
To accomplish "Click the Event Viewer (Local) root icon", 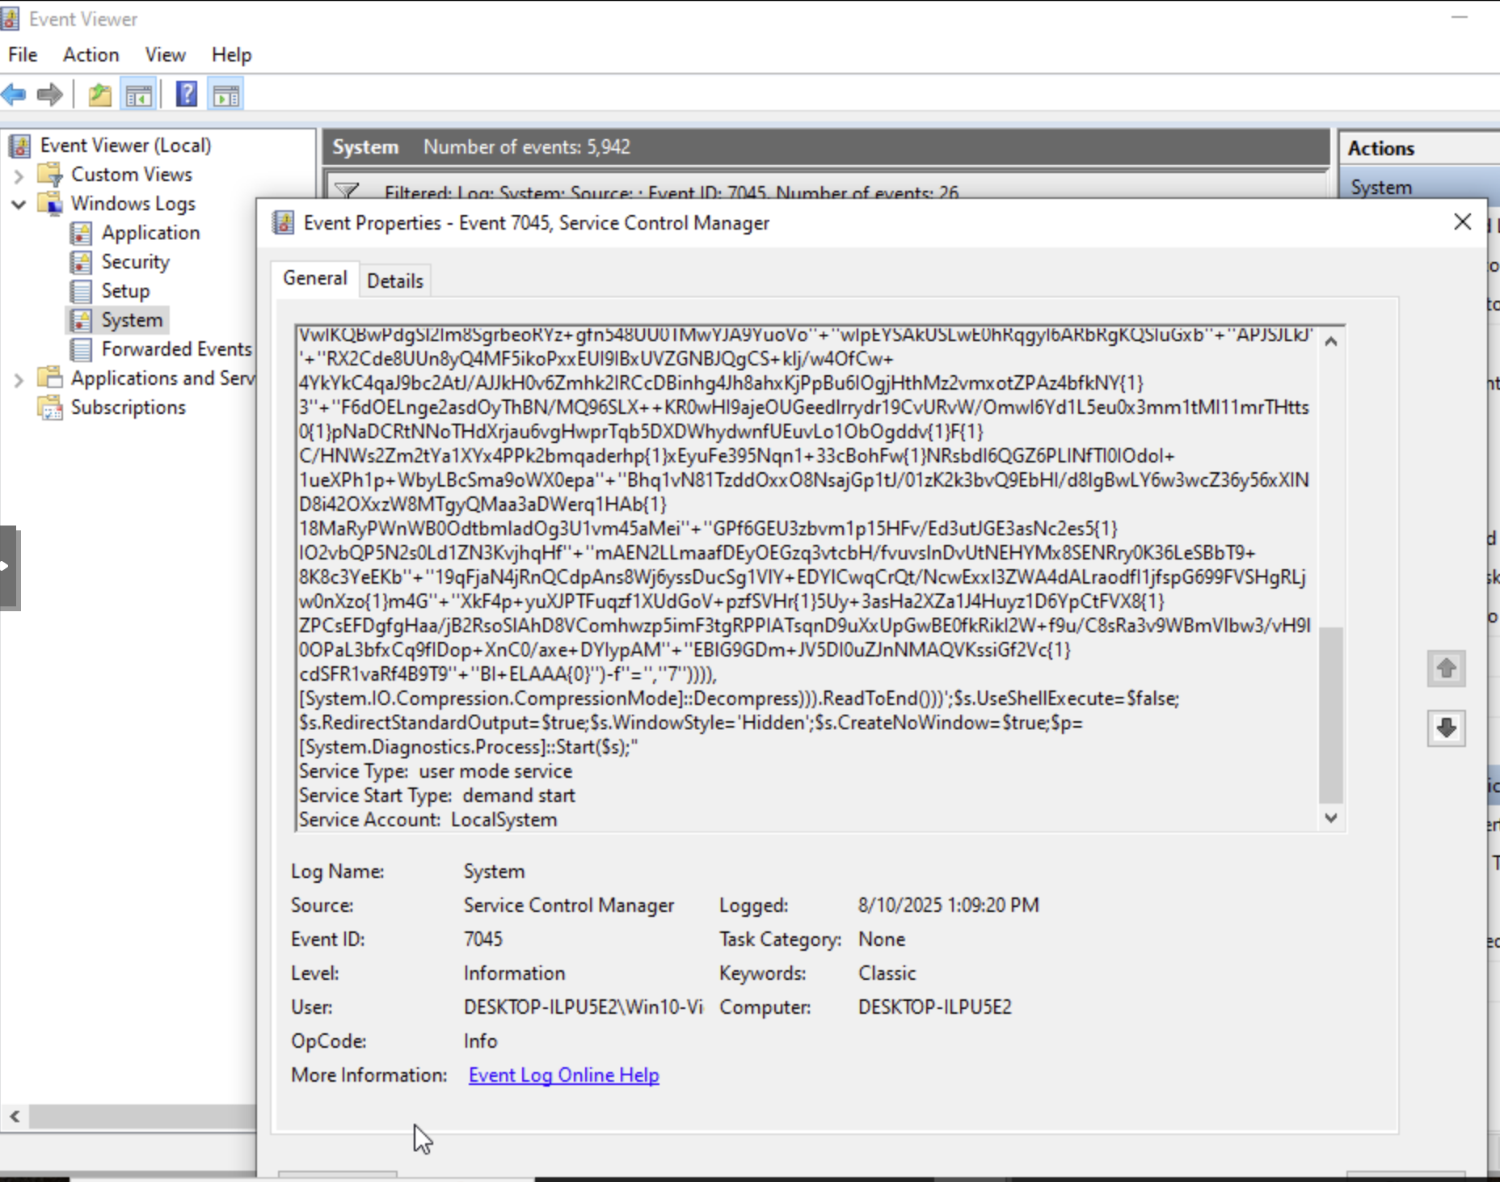I will pos(20,146).
